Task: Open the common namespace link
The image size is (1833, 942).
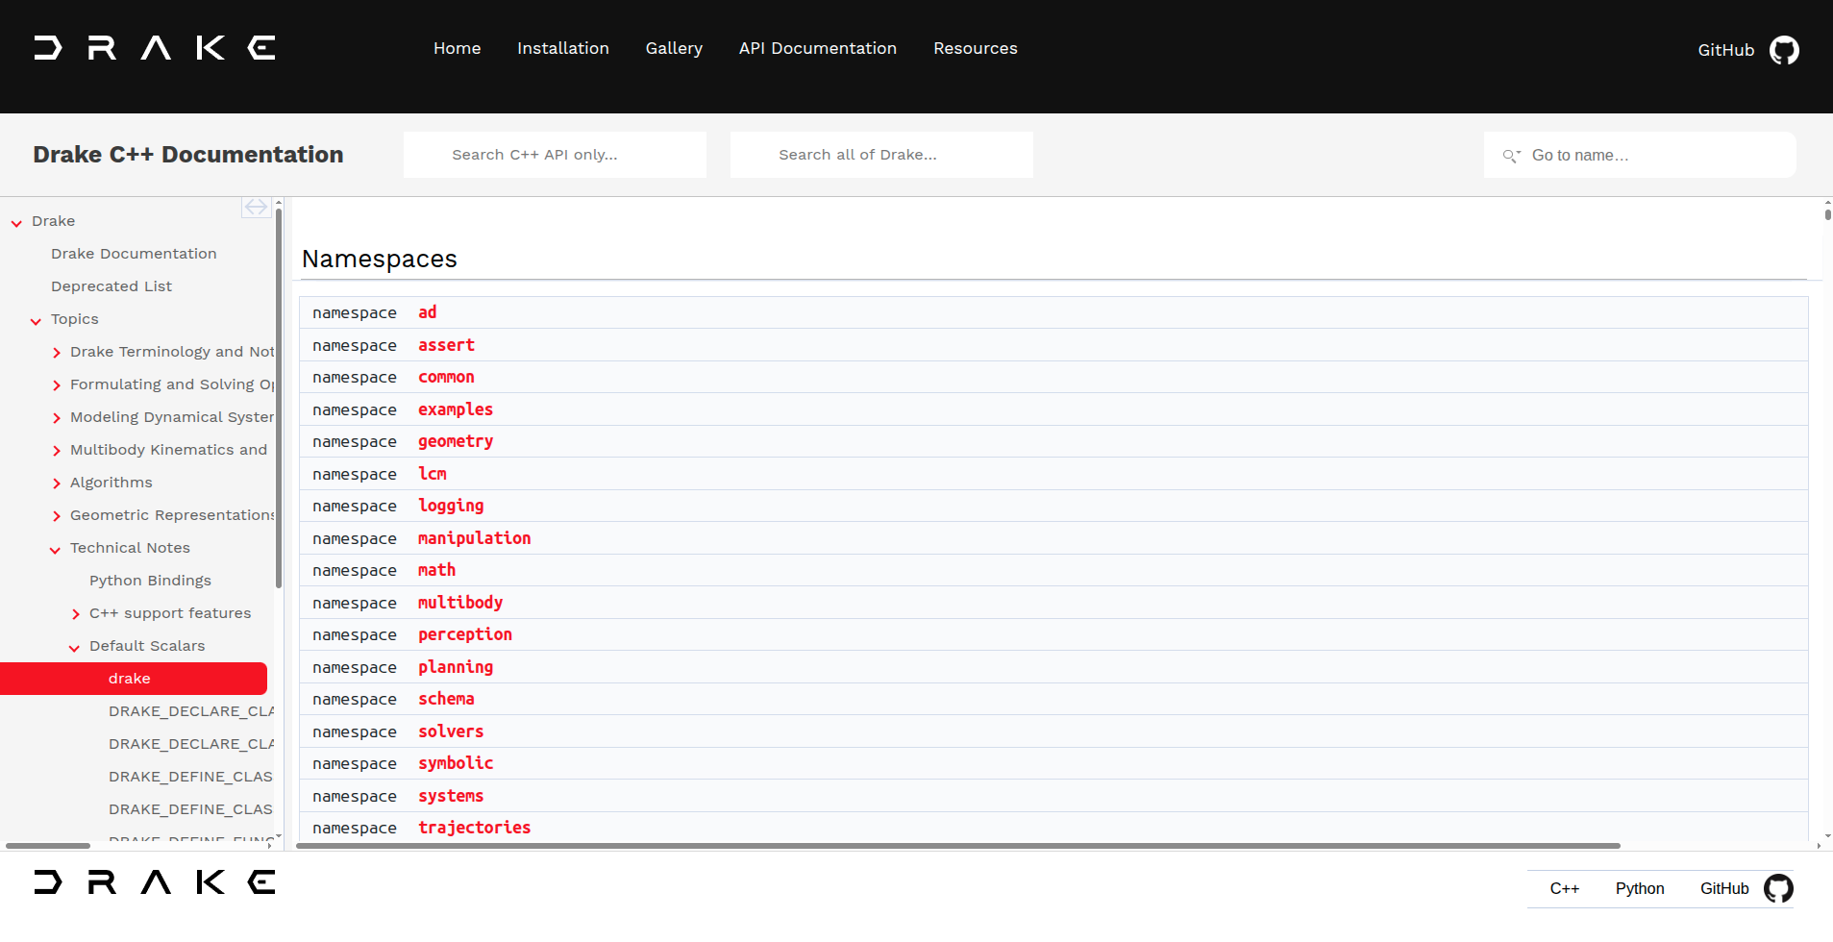Action: pyautogui.click(x=446, y=377)
